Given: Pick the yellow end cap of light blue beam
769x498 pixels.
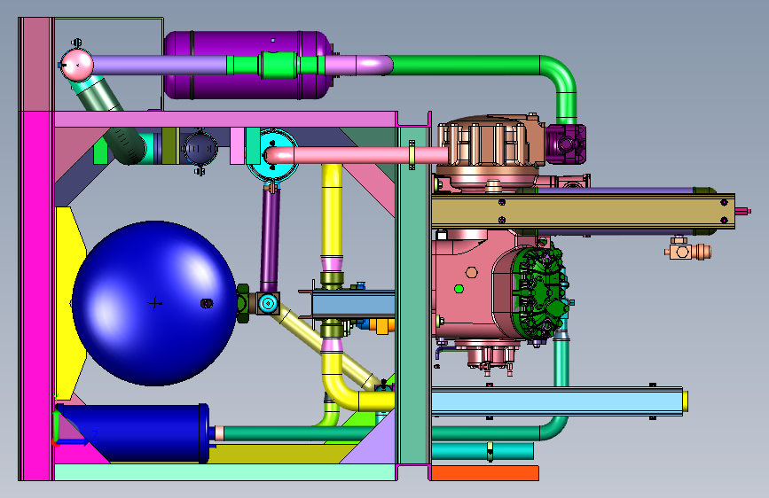Looking at the screenshot, I should coord(686,401).
